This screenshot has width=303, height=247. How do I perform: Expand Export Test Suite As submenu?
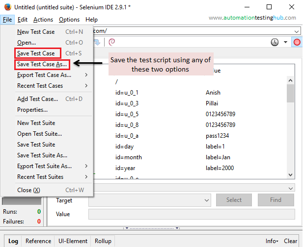pos(86,166)
